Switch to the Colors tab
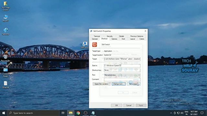207x116 pixels. (x=142, y=39)
